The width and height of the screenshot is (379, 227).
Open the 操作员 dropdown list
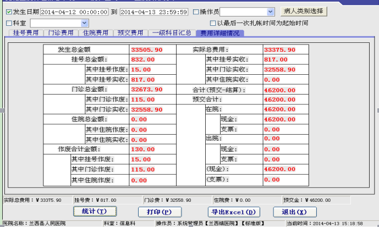pyautogui.click(x=270, y=12)
